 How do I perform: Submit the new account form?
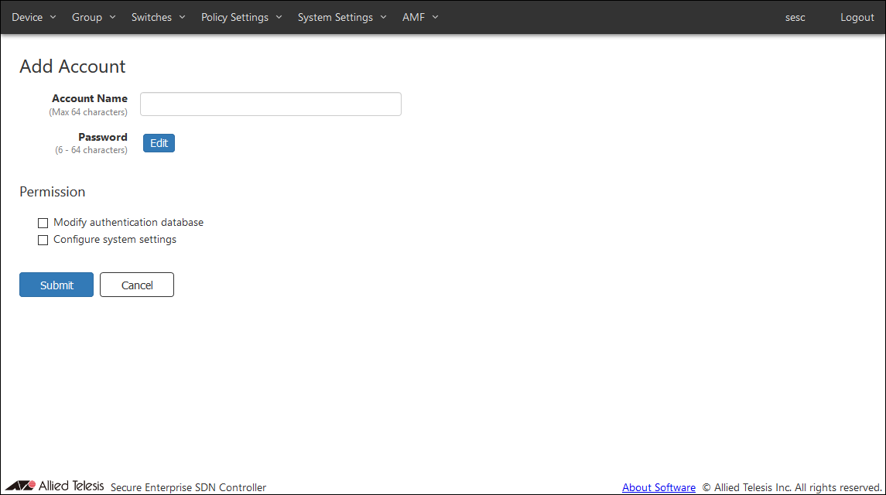(56, 285)
